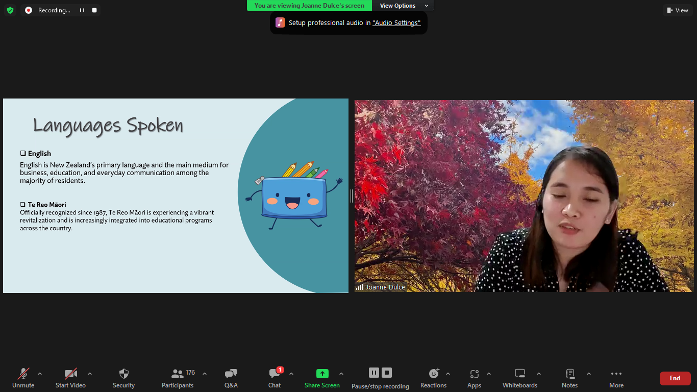Stop the recording in top bar
The height and width of the screenshot is (392, 697).
pyautogui.click(x=94, y=10)
